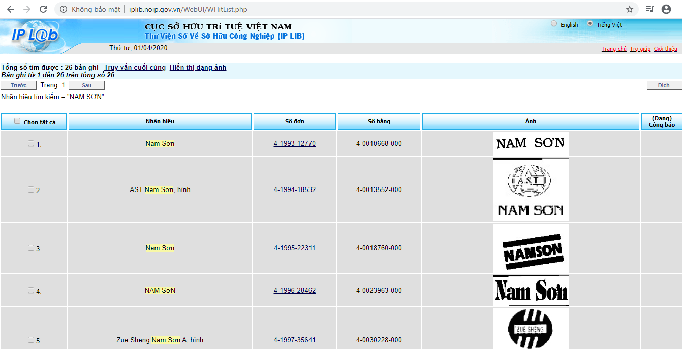Open application number 4-1994-18532

(295, 189)
